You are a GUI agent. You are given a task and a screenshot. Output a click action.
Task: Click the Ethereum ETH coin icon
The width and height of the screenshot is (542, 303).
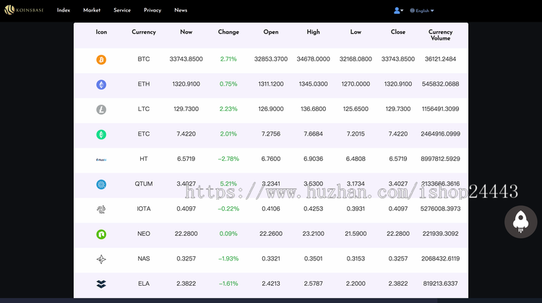click(x=101, y=84)
